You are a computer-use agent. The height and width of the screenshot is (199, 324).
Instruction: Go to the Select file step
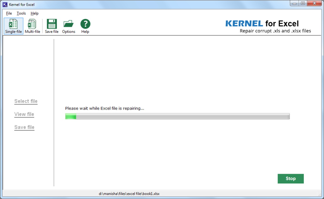point(26,101)
